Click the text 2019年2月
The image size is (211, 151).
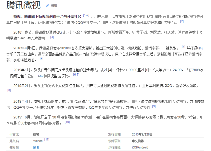pyautogui.click(x=22, y=86)
